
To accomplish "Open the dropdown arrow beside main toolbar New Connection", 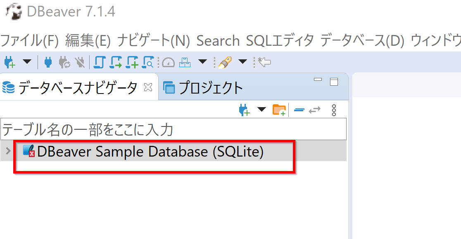I will (27, 61).
